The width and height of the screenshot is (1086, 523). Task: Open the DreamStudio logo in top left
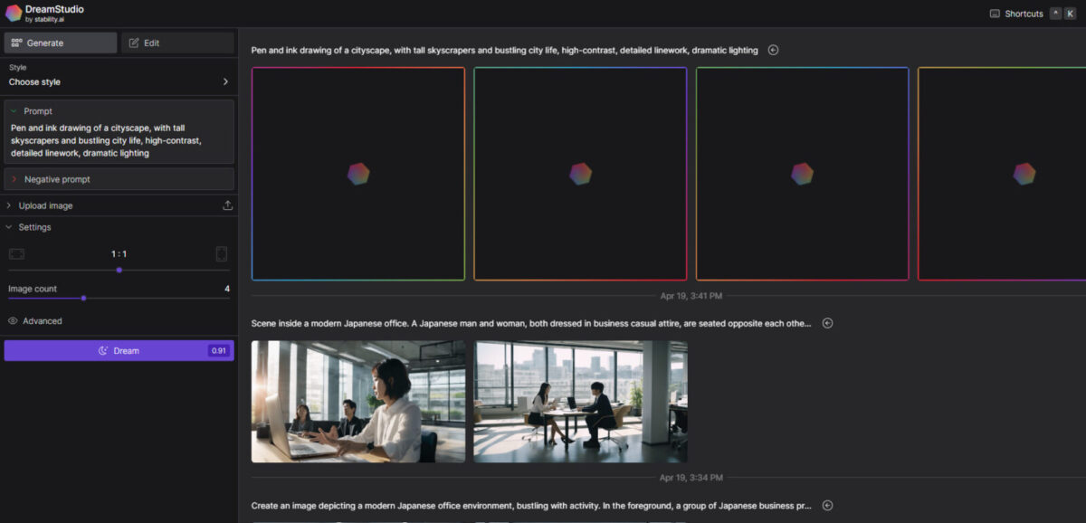[x=12, y=12]
